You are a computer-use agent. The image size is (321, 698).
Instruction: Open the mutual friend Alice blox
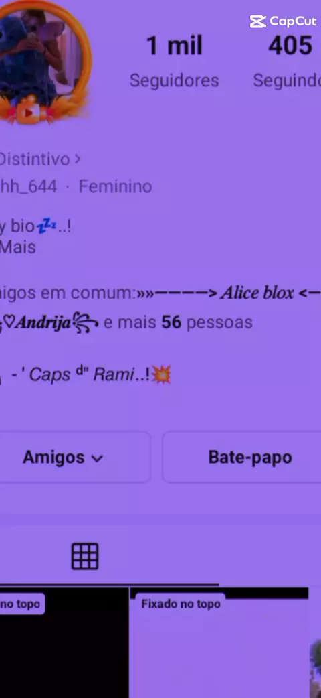(257, 293)
